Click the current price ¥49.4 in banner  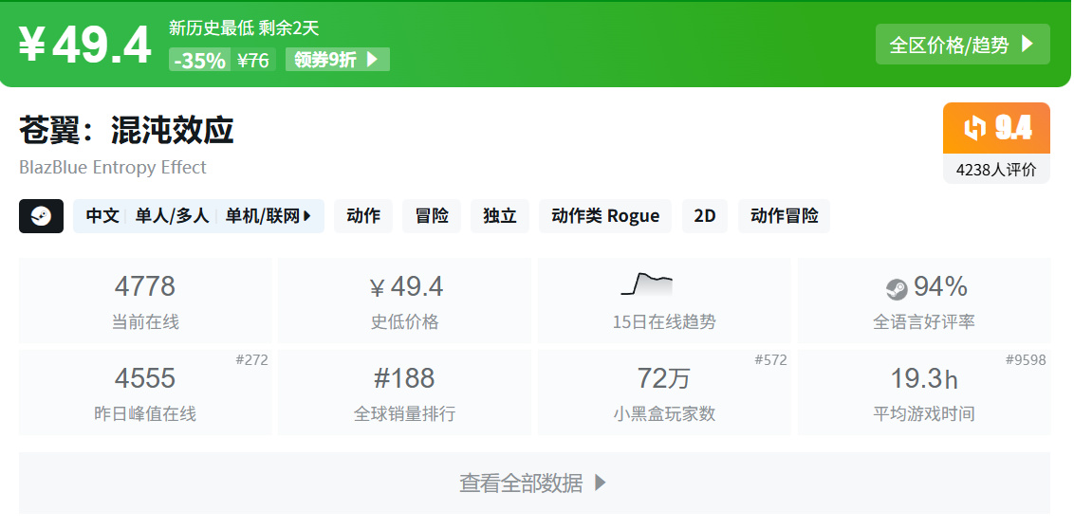click(x=84, y=46)
